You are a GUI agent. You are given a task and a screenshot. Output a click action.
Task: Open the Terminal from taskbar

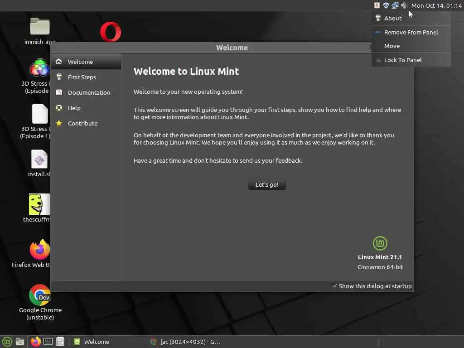48,342
